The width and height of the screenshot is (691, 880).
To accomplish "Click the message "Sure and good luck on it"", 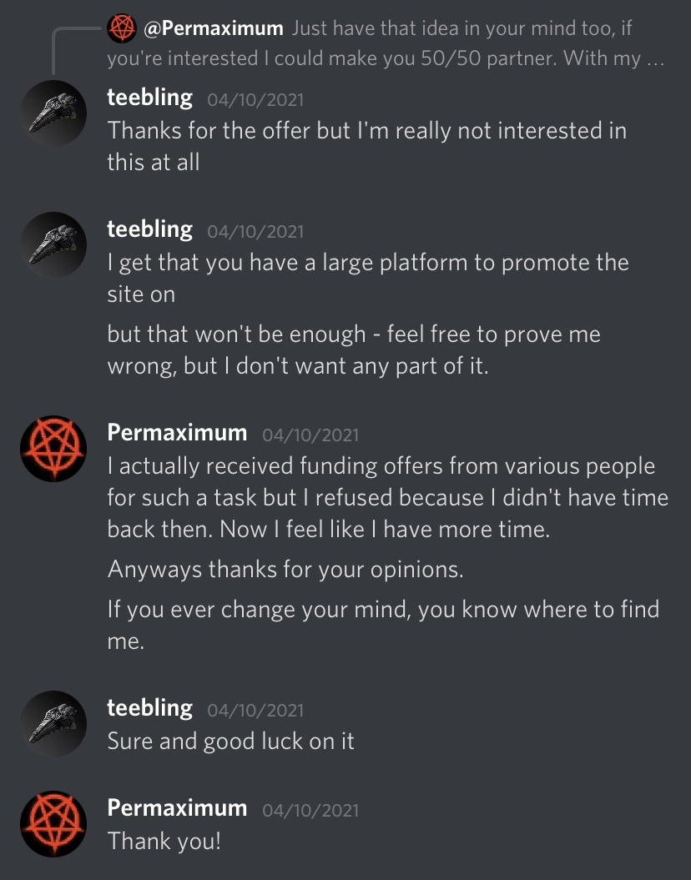I will [x=230, y=741].
